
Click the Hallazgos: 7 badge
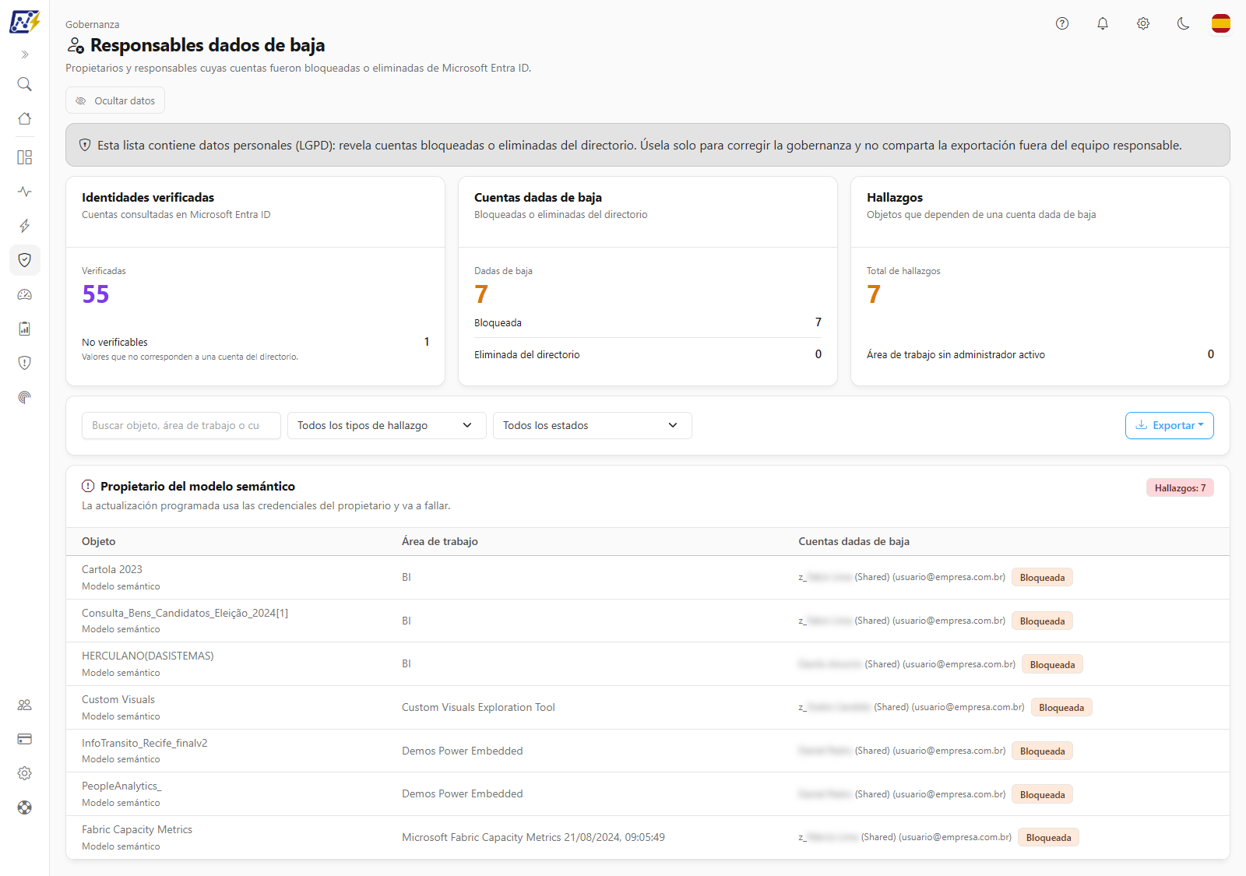[x=1180, y=488]
